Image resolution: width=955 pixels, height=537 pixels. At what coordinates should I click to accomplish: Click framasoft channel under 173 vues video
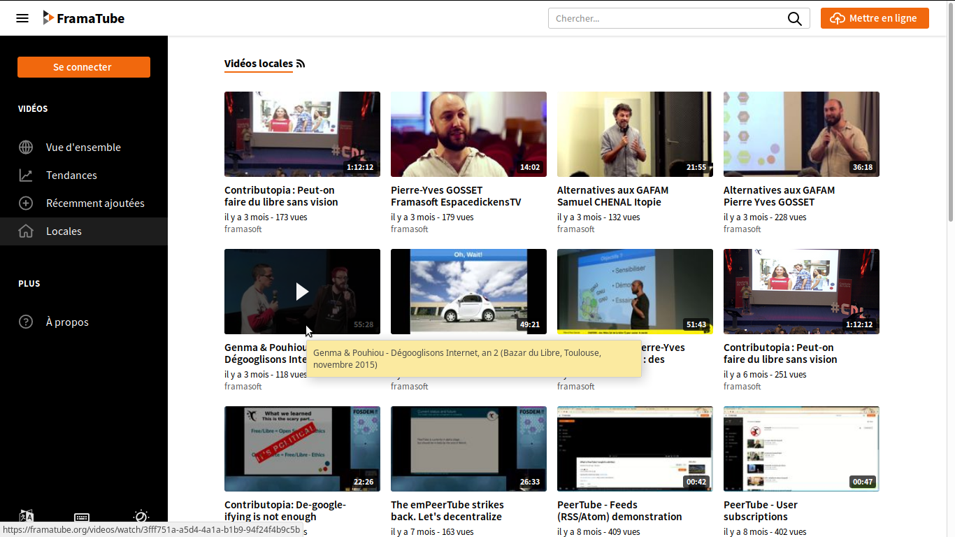243,229
